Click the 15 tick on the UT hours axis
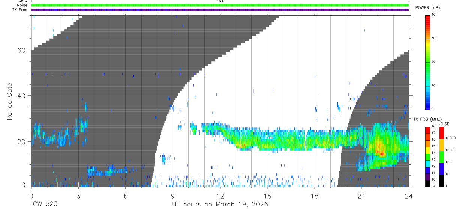 (x=267, y=196)
